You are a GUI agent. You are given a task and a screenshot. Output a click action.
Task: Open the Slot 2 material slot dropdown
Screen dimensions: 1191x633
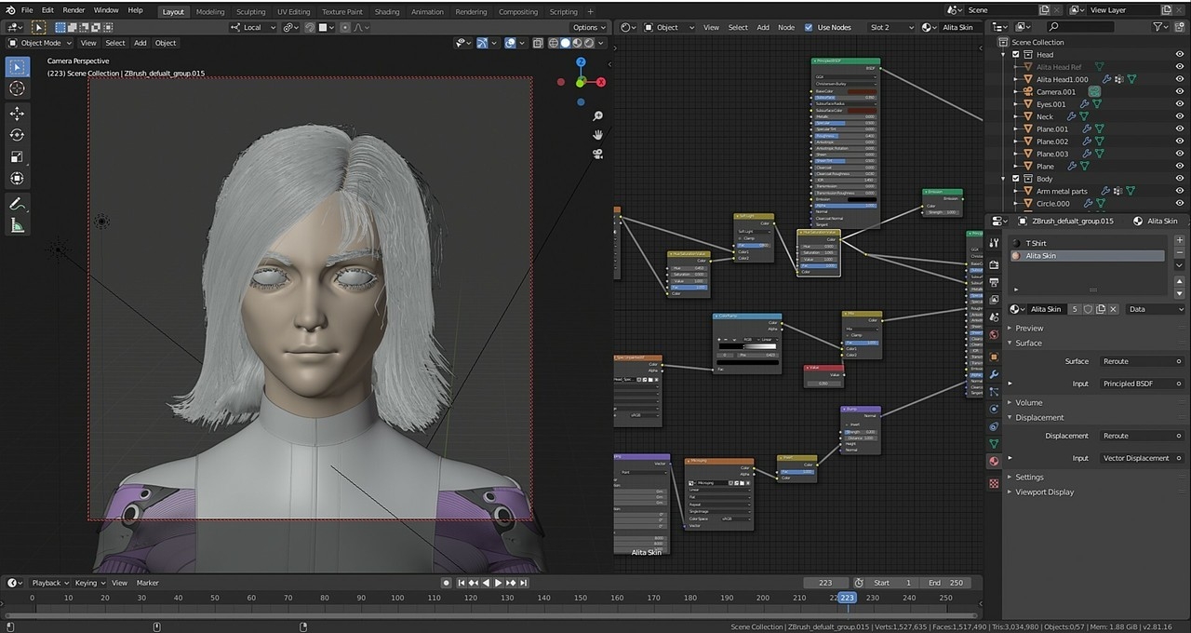pos(889,27)
